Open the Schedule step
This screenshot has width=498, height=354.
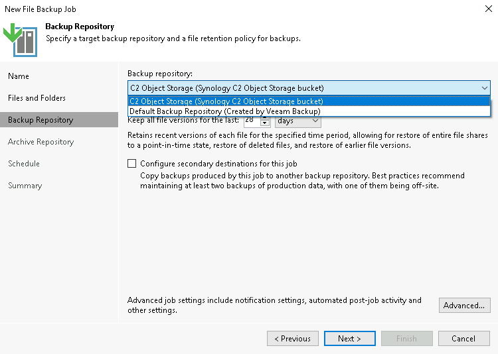click(24, 164)
